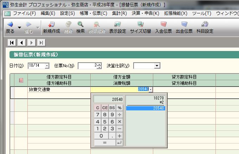The width and height of the screenshot is (239, 154).
Task: Click the 借方金額 cell showing 20540
Action: point(119,90)
